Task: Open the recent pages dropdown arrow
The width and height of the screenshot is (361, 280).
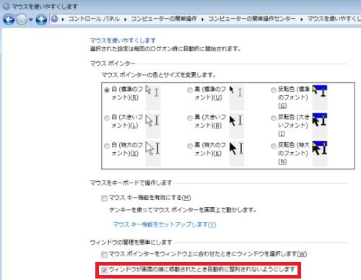Action: tap(30, 19)
